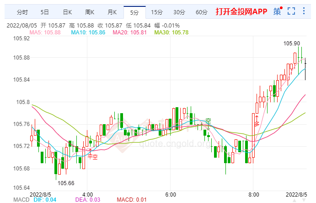Click the 策 strategy icon
Image resolution: width=316 pixels, height=203 pixels.
click(278, 11)
